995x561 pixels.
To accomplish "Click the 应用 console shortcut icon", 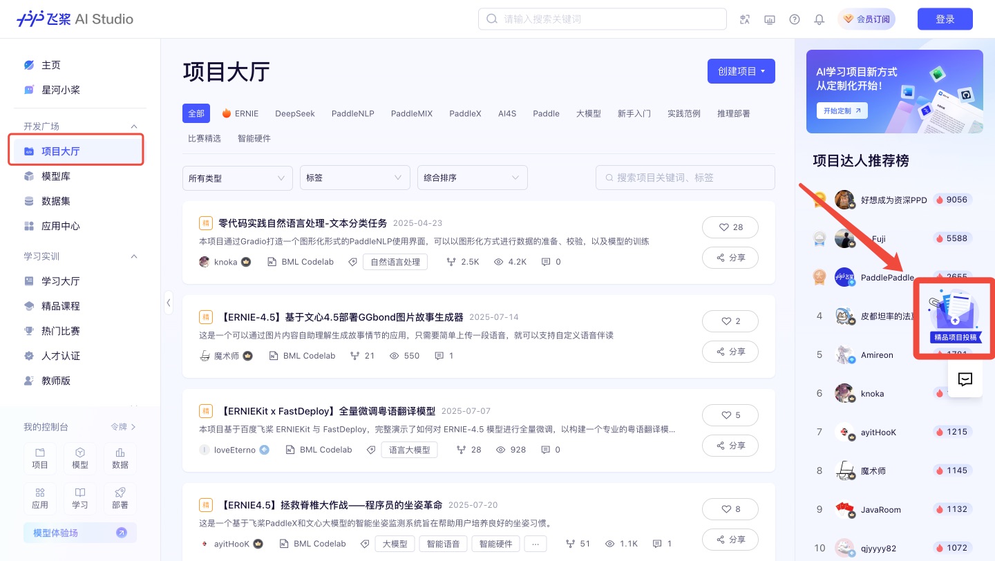I will (x=40, y=499).
